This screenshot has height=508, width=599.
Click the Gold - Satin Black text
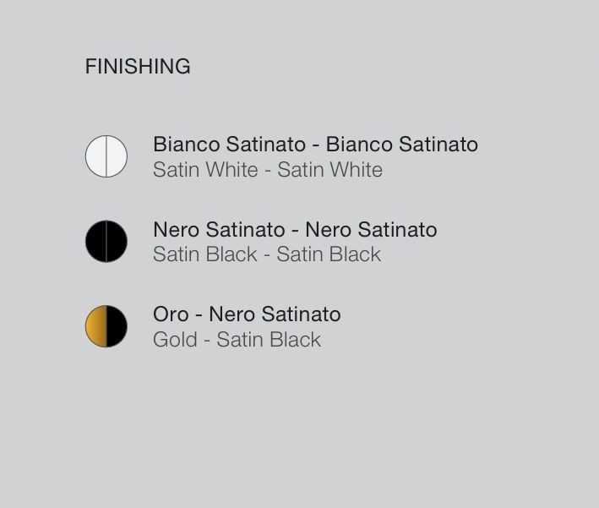click(x=237, y=340)
